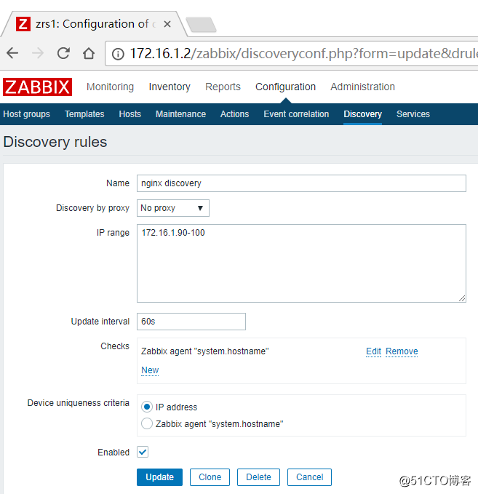This screenshot has height=494, width=478.
Task: Select Zabbix agent system.hostname uniqueness radio
Action: pos(147,423)
